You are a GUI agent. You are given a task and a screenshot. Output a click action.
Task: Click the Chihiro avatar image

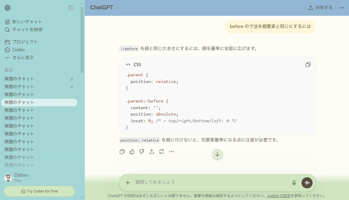[x=8, y=178]
